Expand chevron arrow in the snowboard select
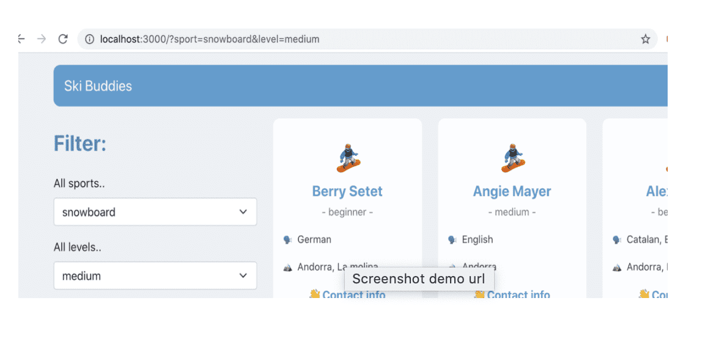This screenshot has height=342, width=708. pos(243,212)
